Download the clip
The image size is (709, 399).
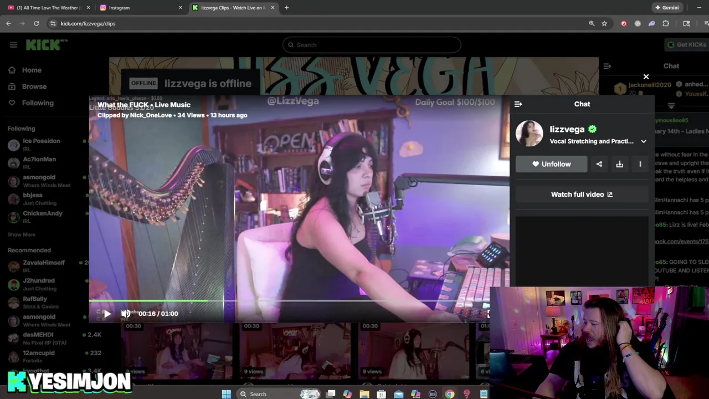[x=620, y=164]
